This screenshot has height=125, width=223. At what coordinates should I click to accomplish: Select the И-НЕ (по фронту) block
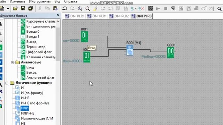32,103
